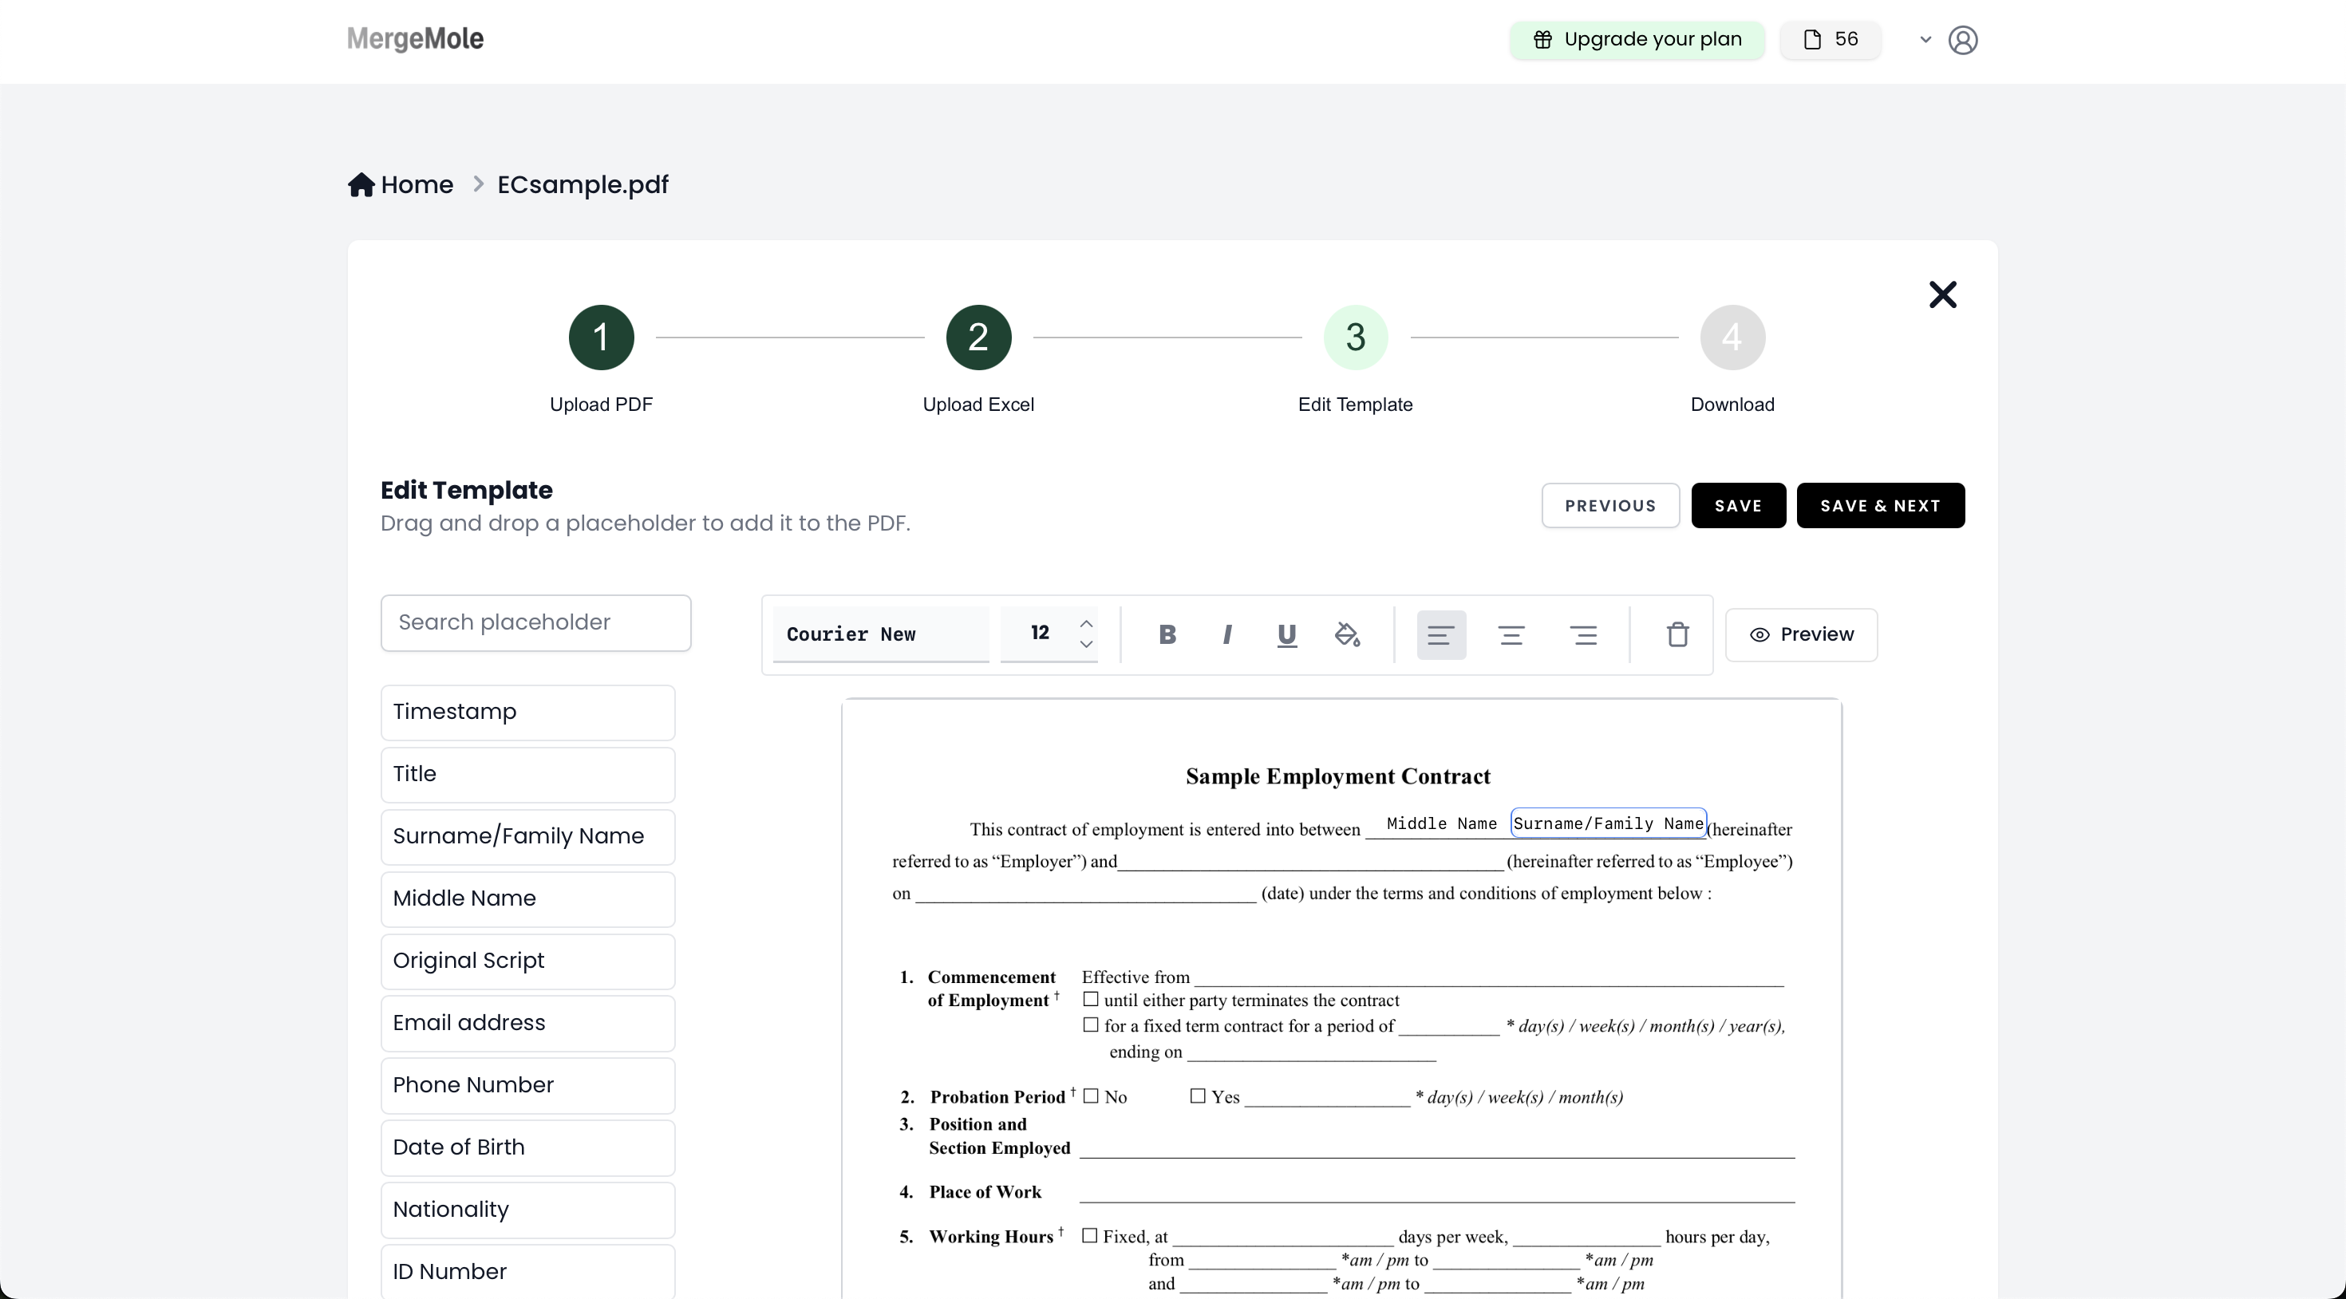This screenshot has height=1299, width=2346.
Task: Click Middle Name field placed on PDF
Action: click(1442, 823)
